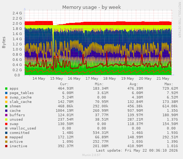Click the '16 May' x-axis label
Viewport: 183px width, 159px height.
[x=74, y=79]
